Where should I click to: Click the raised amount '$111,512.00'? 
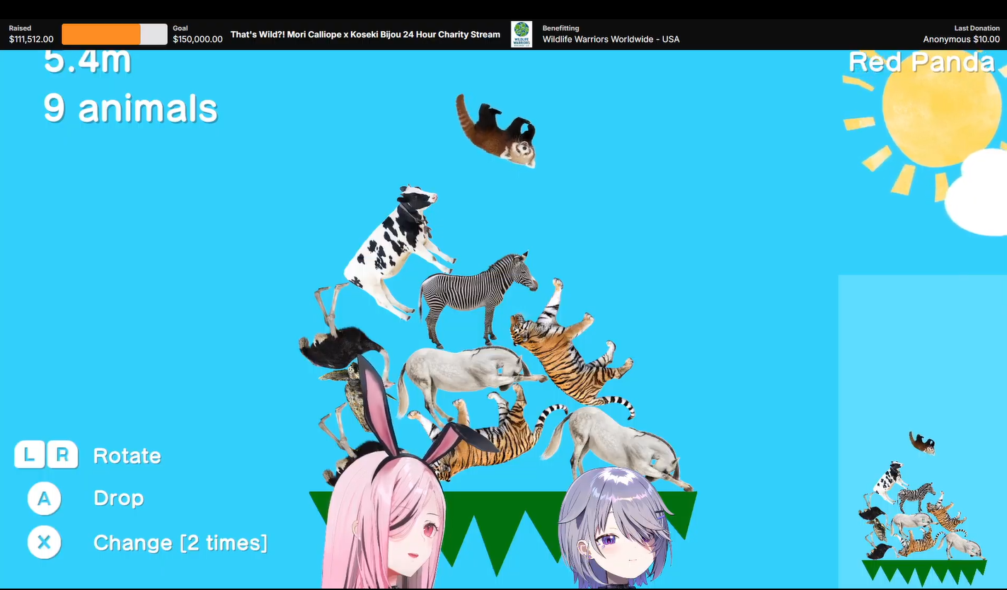(x=31, y=40)
